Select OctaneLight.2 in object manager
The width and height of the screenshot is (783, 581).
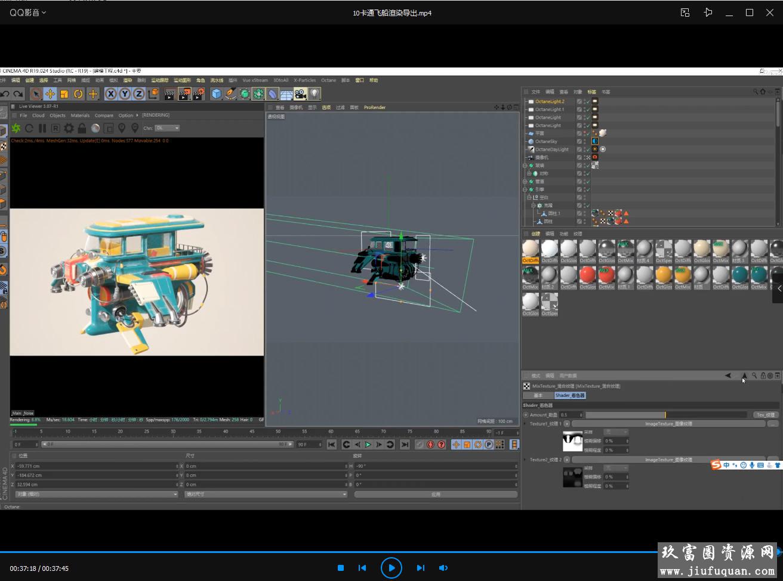550,101
